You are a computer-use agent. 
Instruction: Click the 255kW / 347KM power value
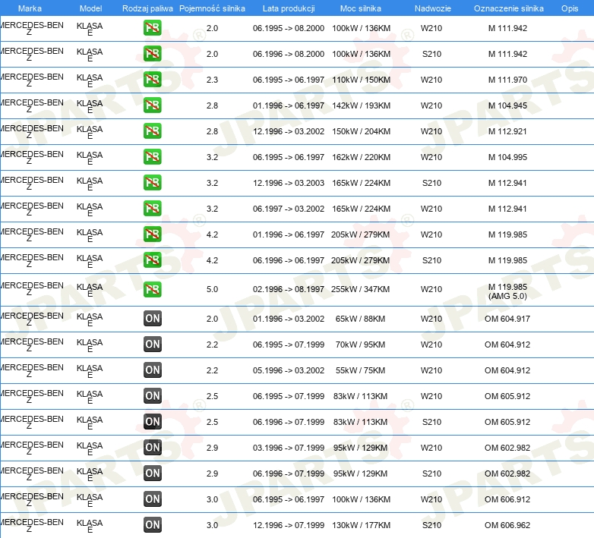click(x=360, y=289)
